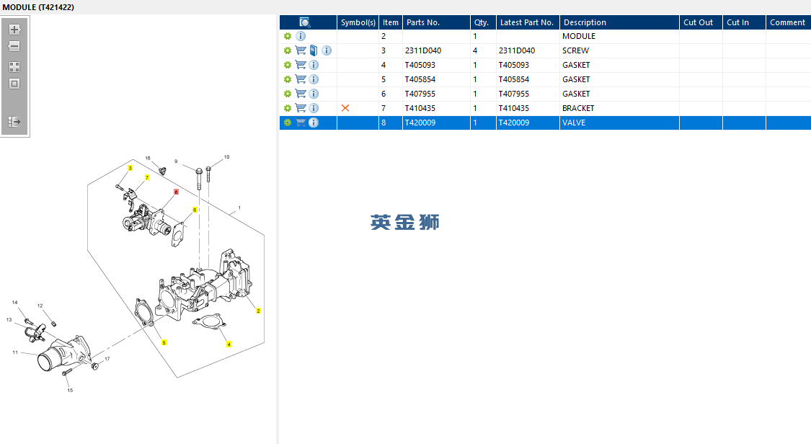Click the four-square grid view icon
The image size is (811, 444).
point(14,67)
